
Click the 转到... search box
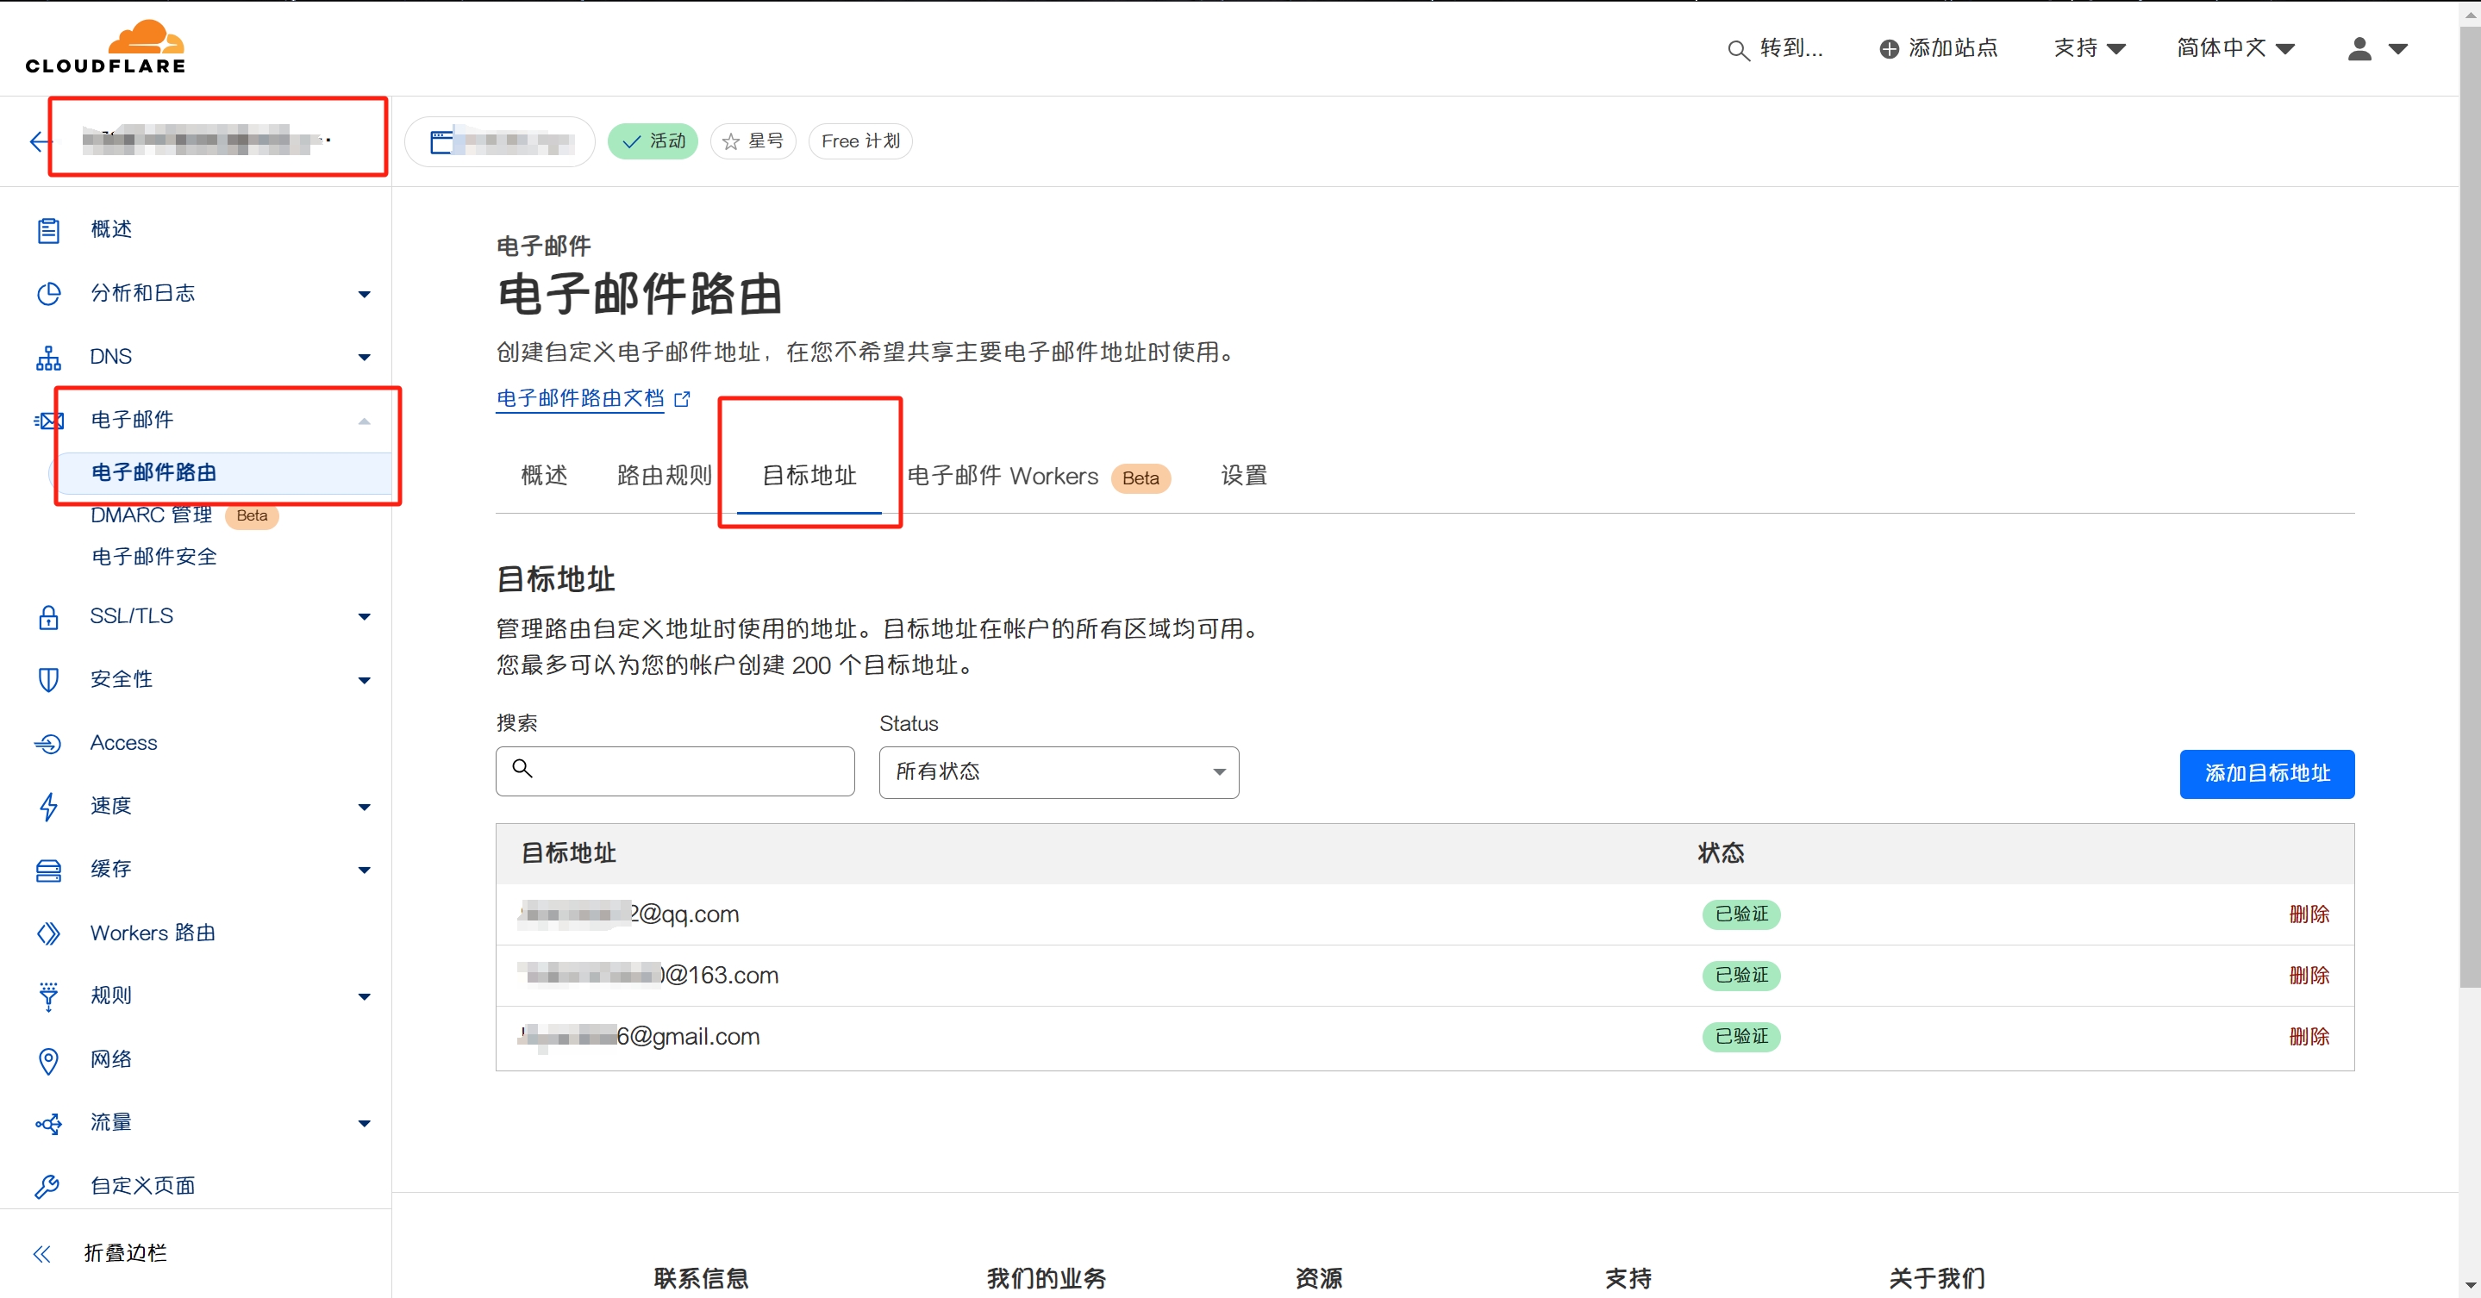(x=1775, y=48)
